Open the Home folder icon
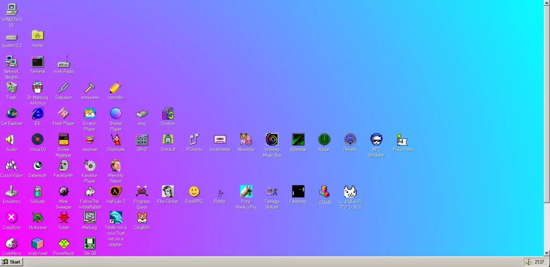 point(38,35)
